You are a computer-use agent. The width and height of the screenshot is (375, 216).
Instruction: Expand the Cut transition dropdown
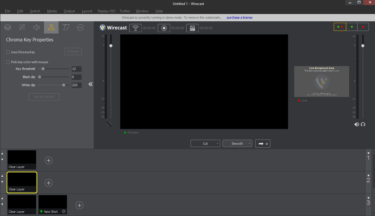217,144
